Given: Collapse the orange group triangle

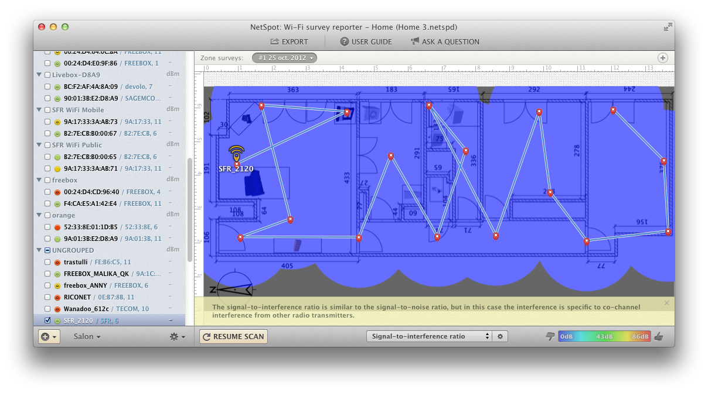Looking at the screenshot, I should point(39,215).
